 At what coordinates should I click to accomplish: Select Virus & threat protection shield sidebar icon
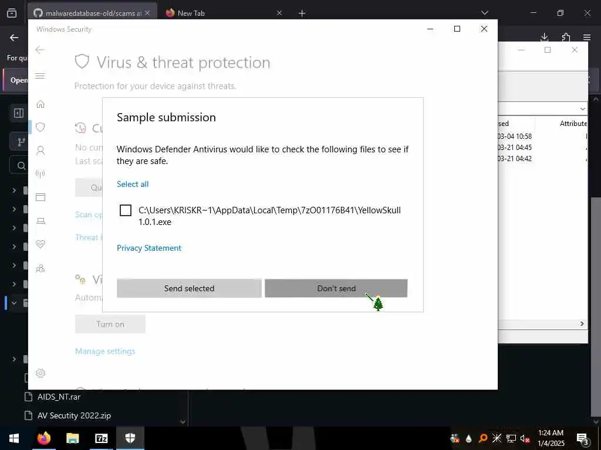[x=40, y=127]
